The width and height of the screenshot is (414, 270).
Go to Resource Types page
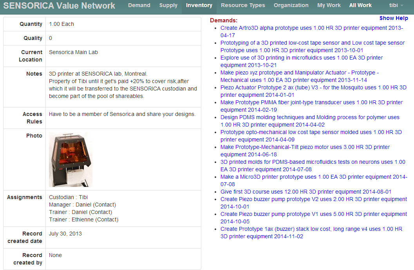[x=243, y=5]
